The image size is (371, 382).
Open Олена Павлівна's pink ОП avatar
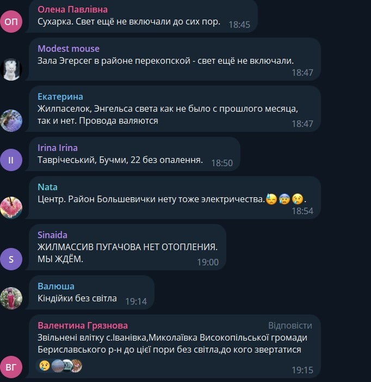click(11, 22)
